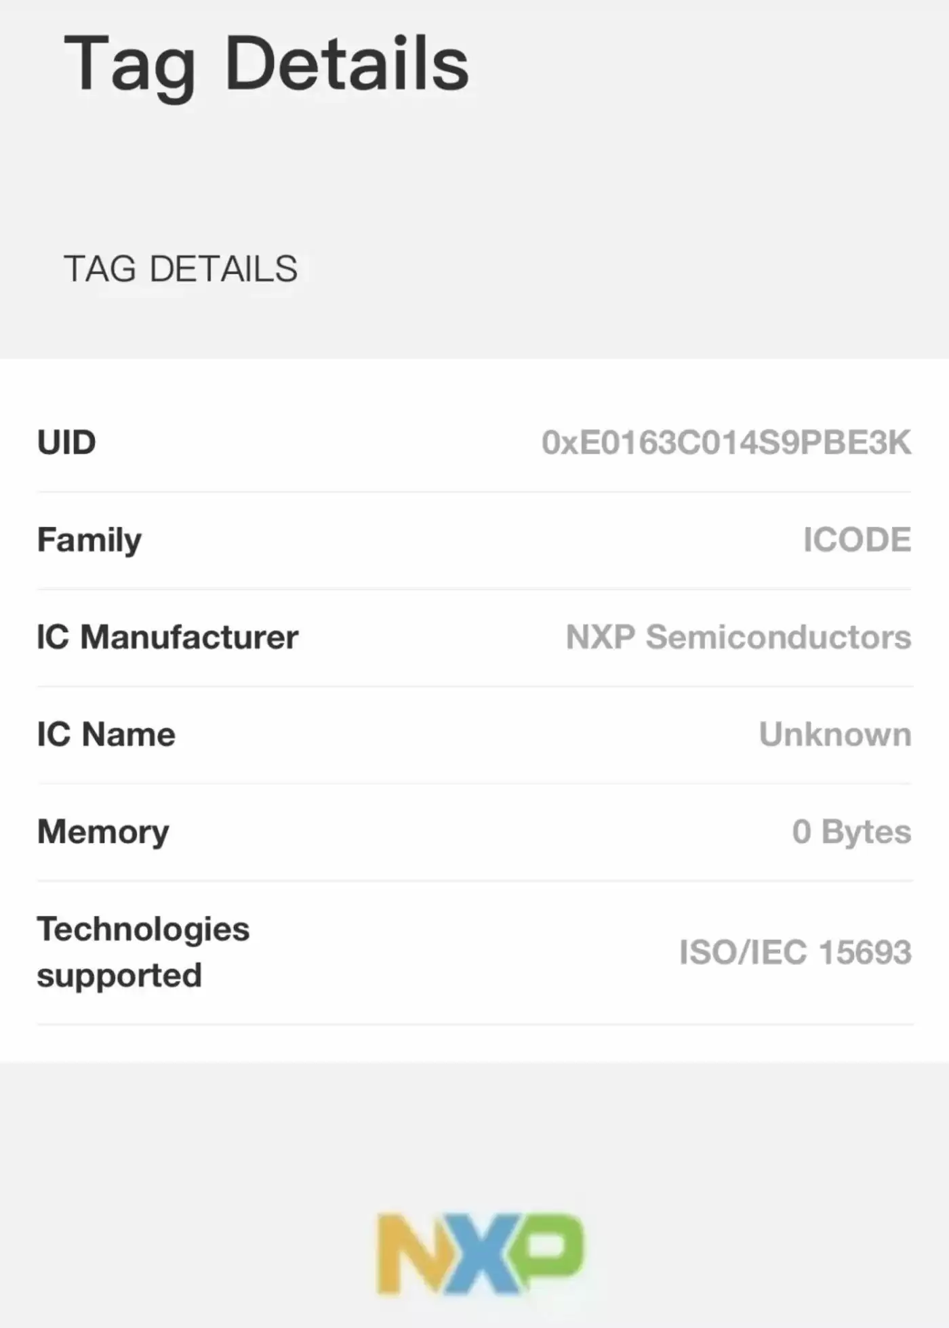This screenshot has height=1328, width=949.
Task: Tap the word Technologies in last row
Action: tap(143, 929)
